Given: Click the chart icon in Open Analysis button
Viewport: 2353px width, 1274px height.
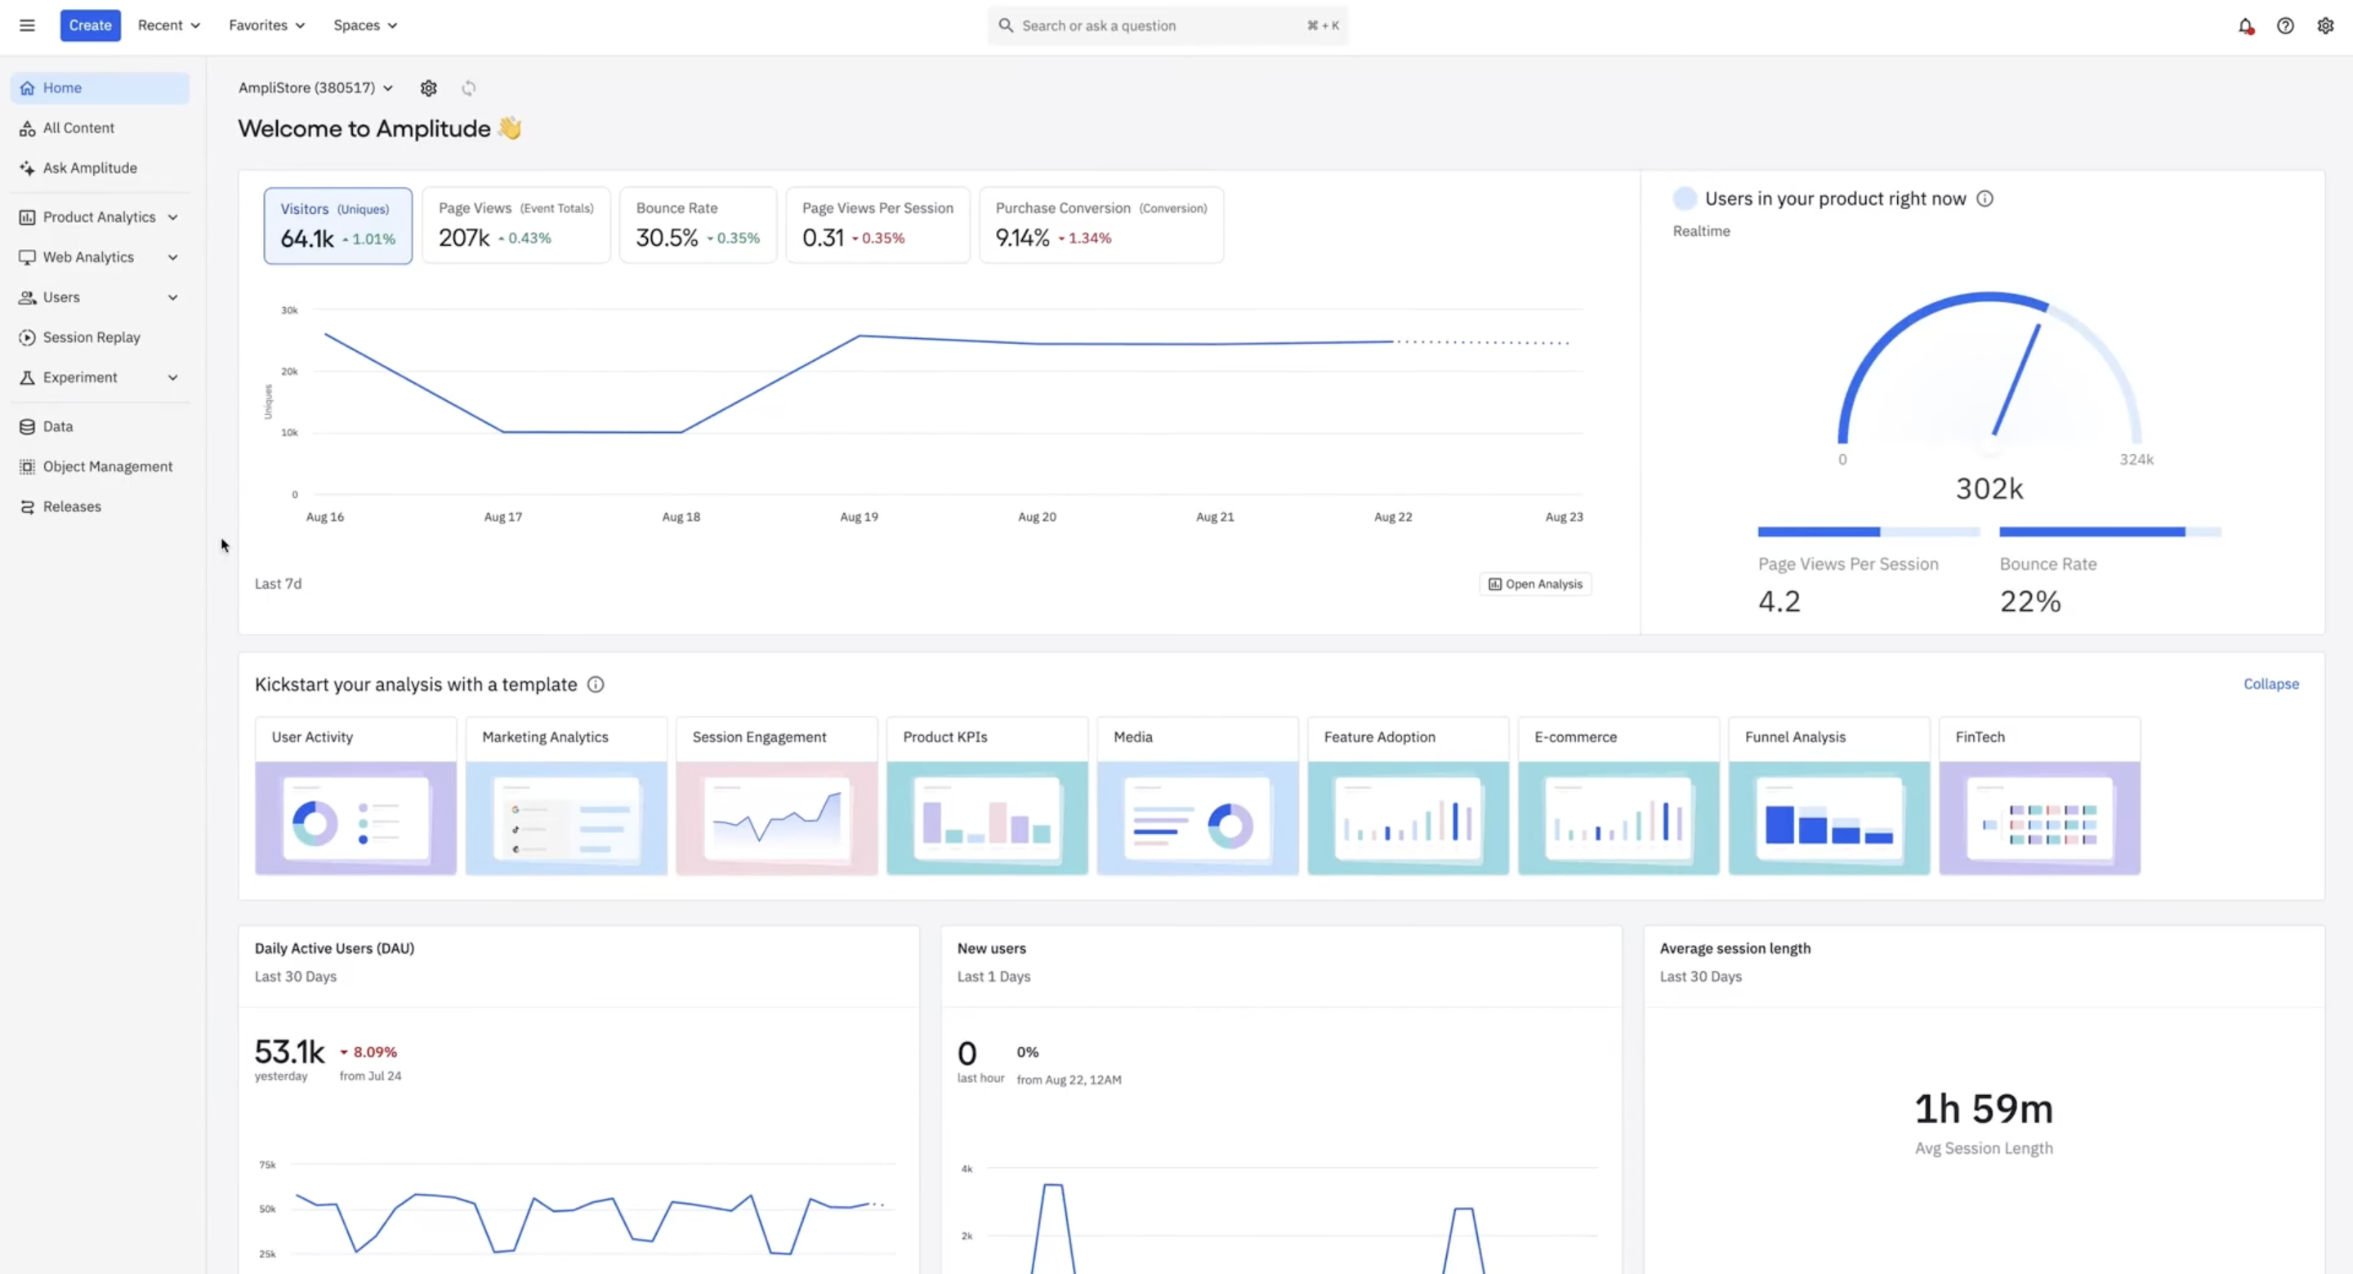Looking at the screenshot, I should 1494,585.
